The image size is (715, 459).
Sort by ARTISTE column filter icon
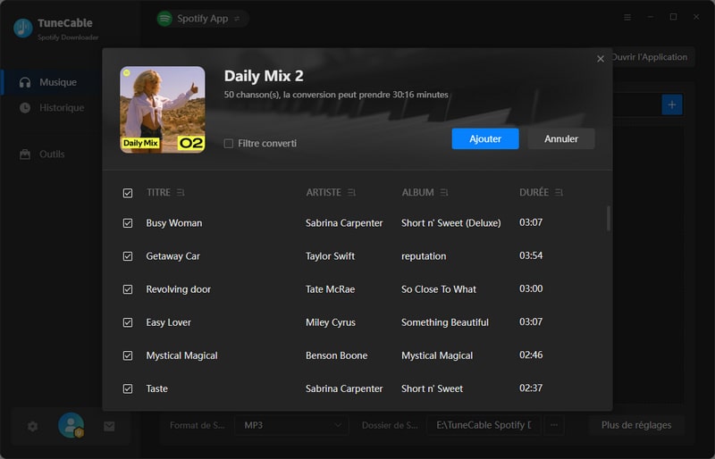352,193
